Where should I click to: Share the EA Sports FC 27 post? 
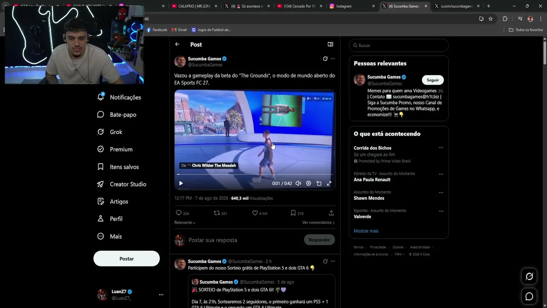coord(331,213)
